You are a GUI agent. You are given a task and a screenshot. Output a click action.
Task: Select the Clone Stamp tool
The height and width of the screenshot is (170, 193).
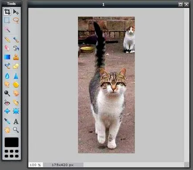(16, 57)
